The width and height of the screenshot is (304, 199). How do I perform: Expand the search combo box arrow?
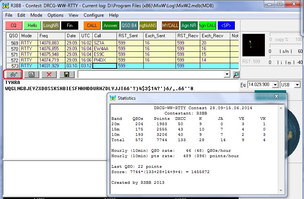pyautogui.click(x=227, y=75)
